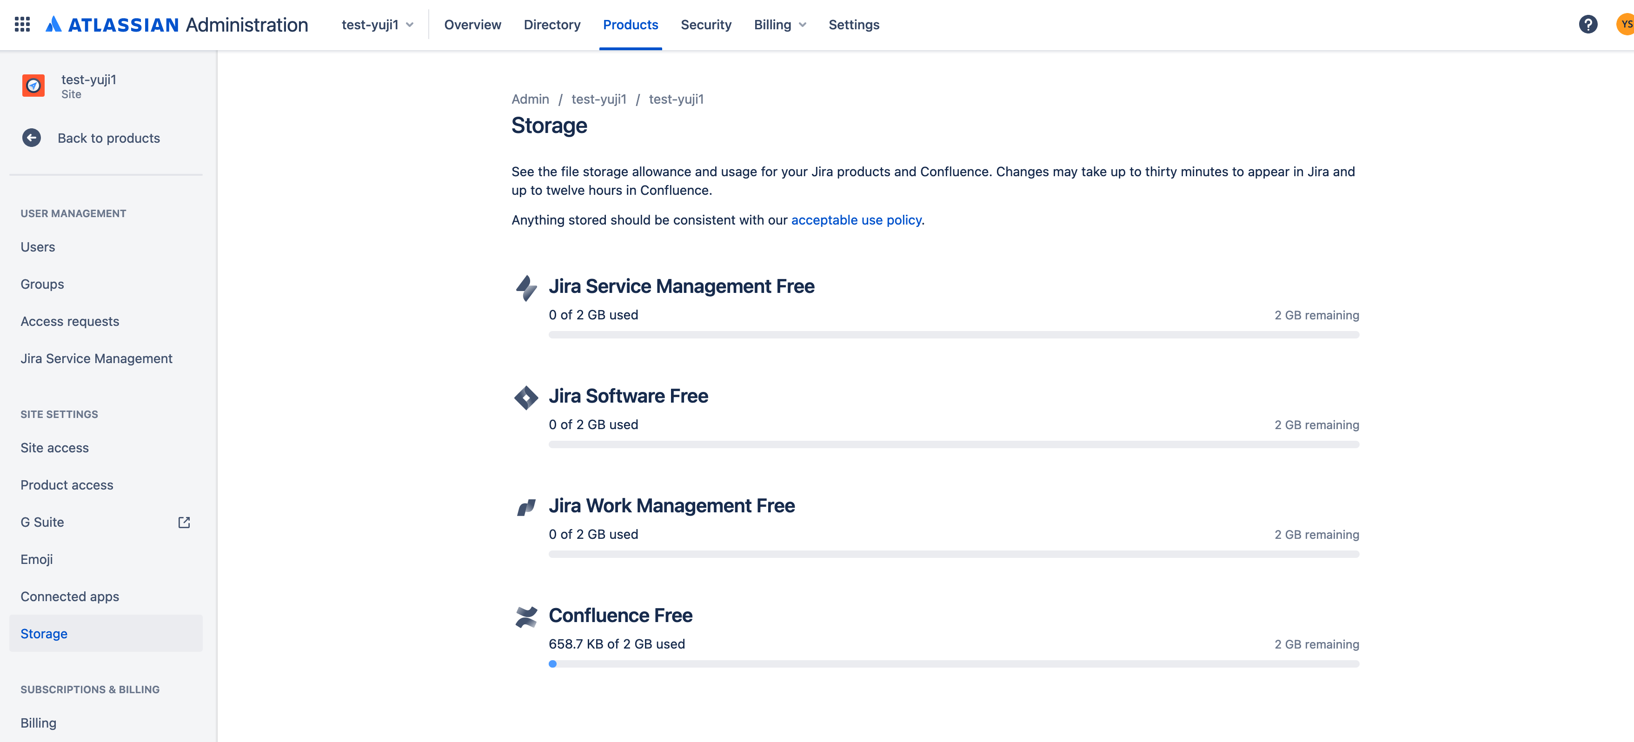Open Product access in sidebar
1634x742 pixels.
tap(66, 484)
